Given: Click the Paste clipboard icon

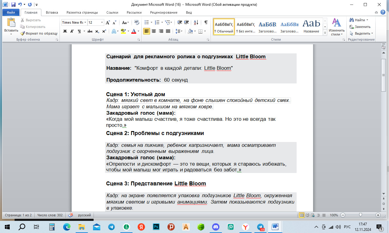Looking at the screenshot, I should pos(11,23).
